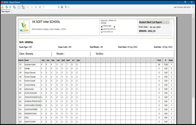Select the Main Report tab
Viewport: 196px width, 125px height.
6,11
